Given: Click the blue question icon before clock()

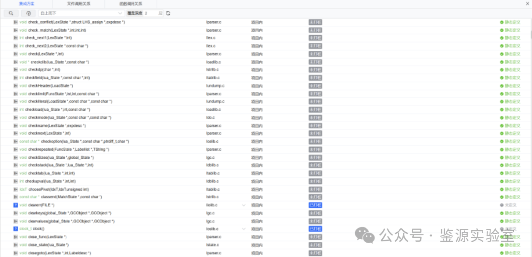Looking at the screenshot, I should (16, 229).
